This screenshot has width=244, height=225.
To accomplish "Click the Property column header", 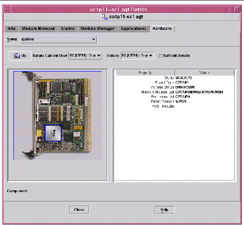I will pyautogui.click(x=145, y=73).
